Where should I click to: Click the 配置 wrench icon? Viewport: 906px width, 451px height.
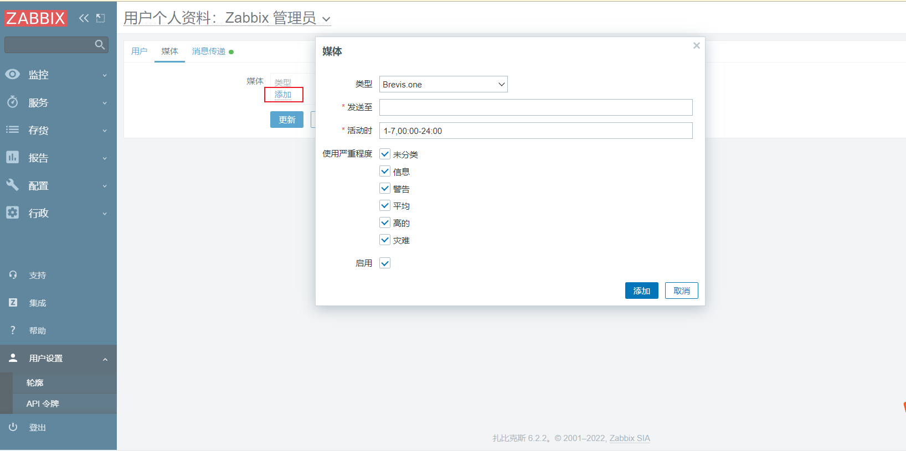[12, 185]
